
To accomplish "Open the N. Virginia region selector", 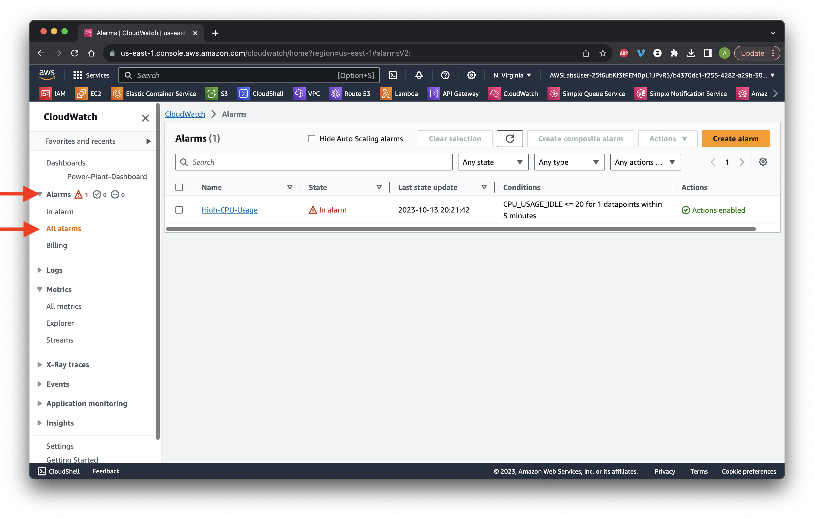I will pos(512,75).
